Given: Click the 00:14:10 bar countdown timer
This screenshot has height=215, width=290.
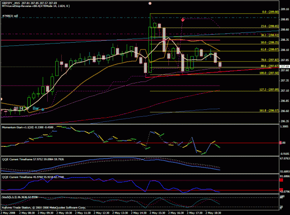Looking at the screenshot, I should (21, 108).
